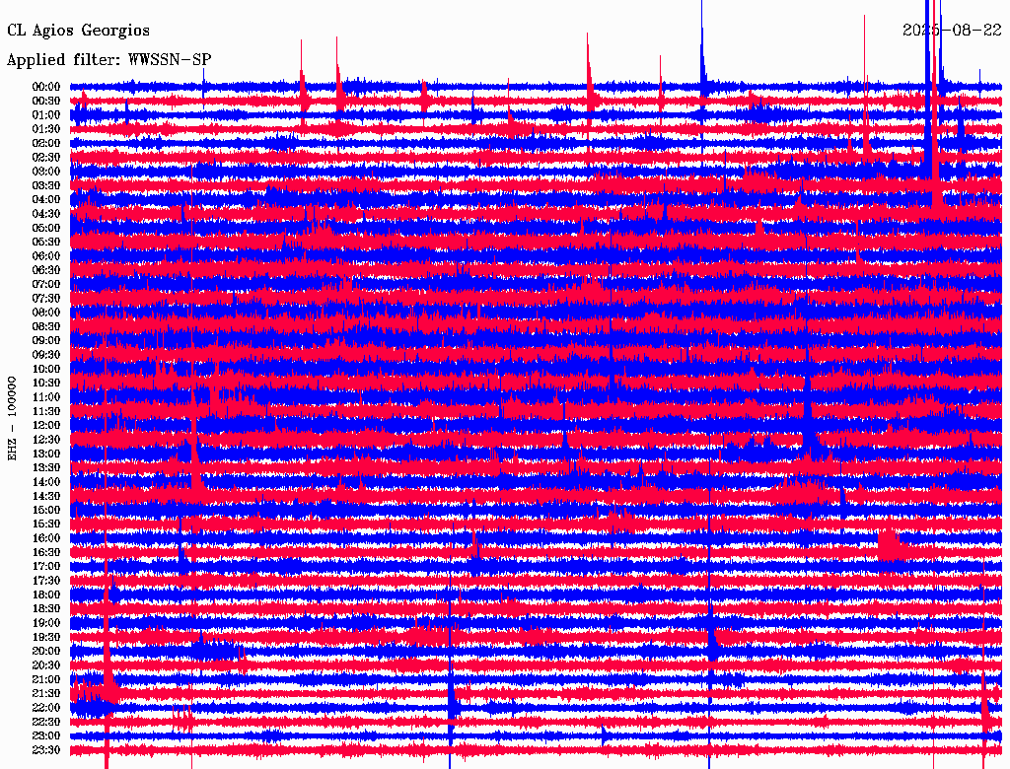
Task: Select the 22:00 time label
Action: coord(46,707)
